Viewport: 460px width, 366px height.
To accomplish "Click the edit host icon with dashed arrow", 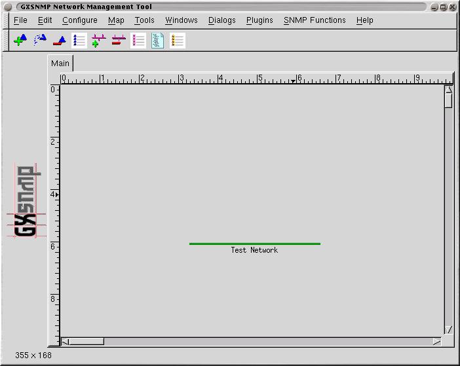I will click(40, 41).
